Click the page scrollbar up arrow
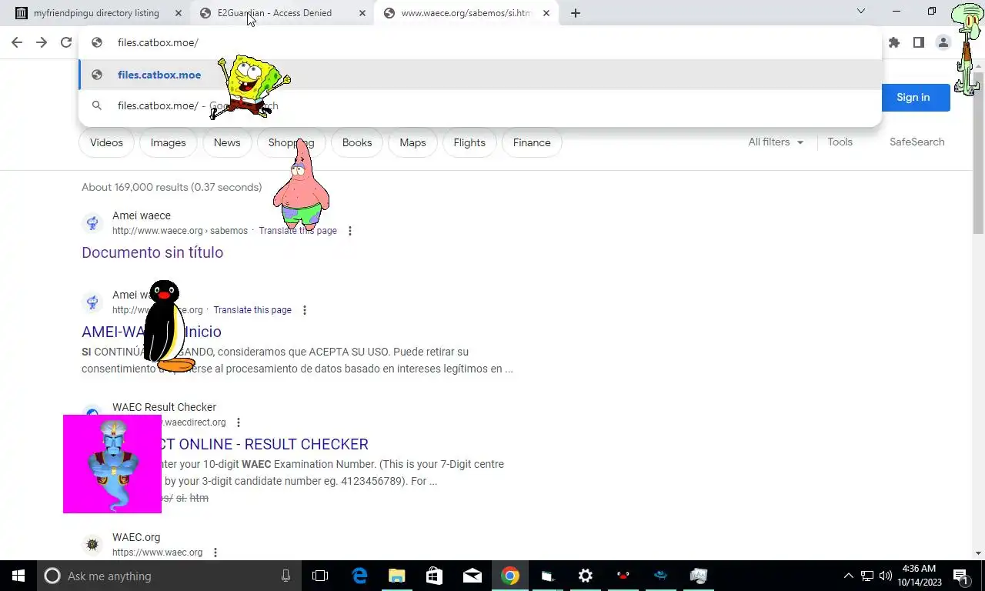This screenshot has height=591, width=985. [978, 65]
